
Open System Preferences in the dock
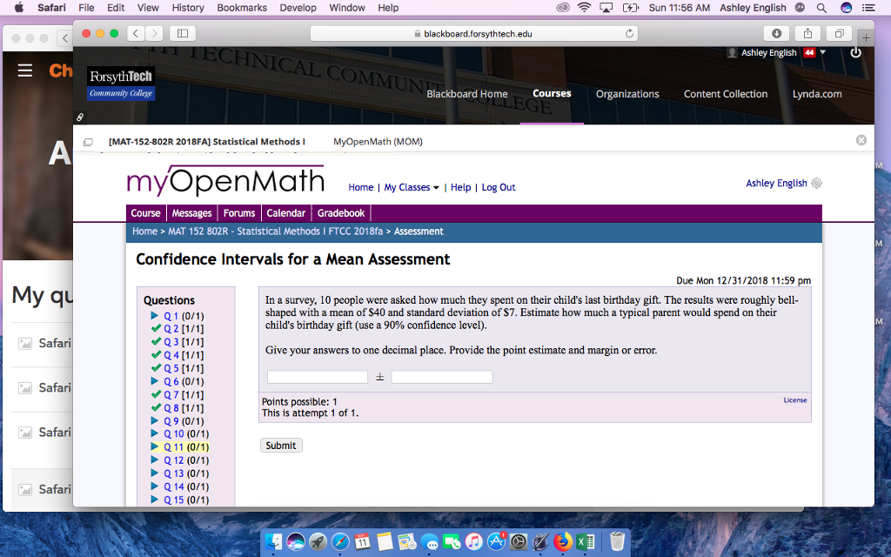(519, 541)
